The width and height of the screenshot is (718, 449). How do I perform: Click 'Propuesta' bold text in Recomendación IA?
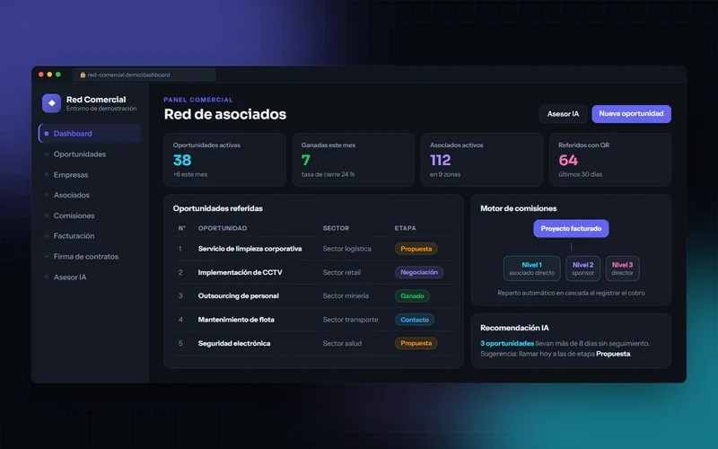tap(613, 354)
